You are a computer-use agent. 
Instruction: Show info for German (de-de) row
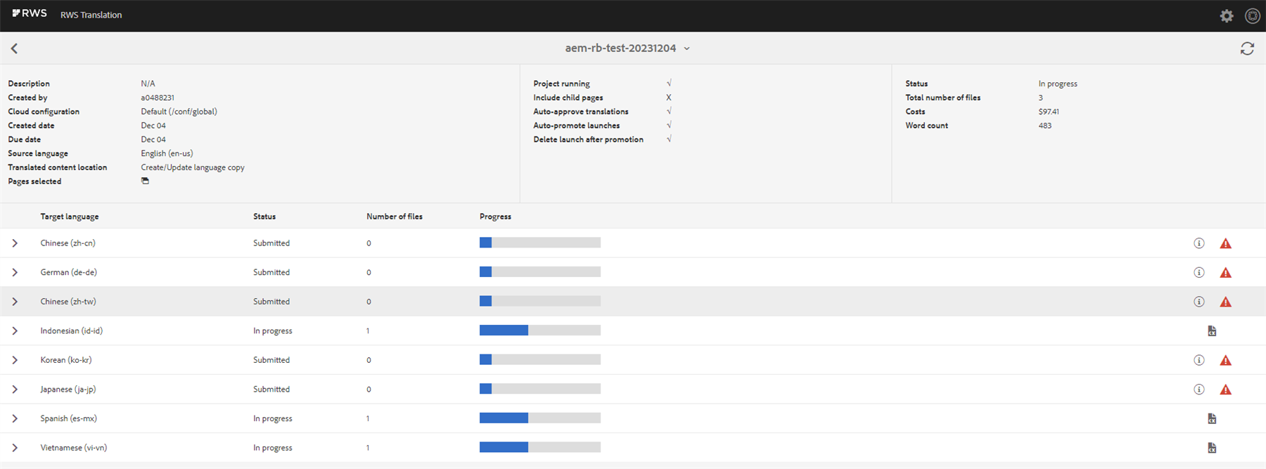click(x=1199, y=272)
